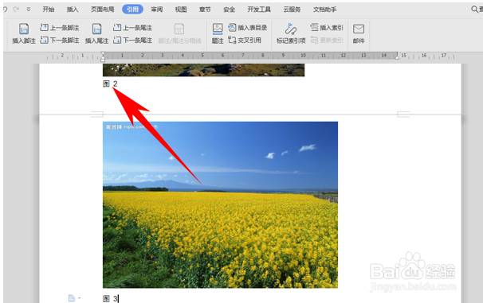Click the search magnifier icon
This screenshot has height=303, width=483.
pos(475,10)
